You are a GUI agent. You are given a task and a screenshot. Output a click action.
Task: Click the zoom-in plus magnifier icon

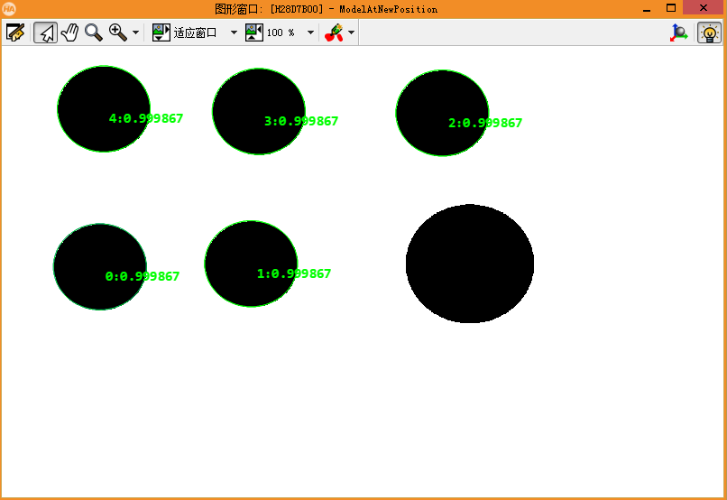pos(118,32)
